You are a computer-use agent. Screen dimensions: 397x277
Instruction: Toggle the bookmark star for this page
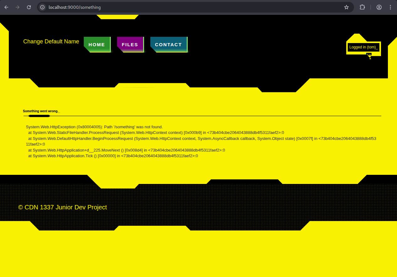346,7
